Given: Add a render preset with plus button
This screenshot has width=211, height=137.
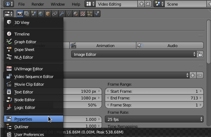Looking at the screenshot, I should [x=193, y=75].
